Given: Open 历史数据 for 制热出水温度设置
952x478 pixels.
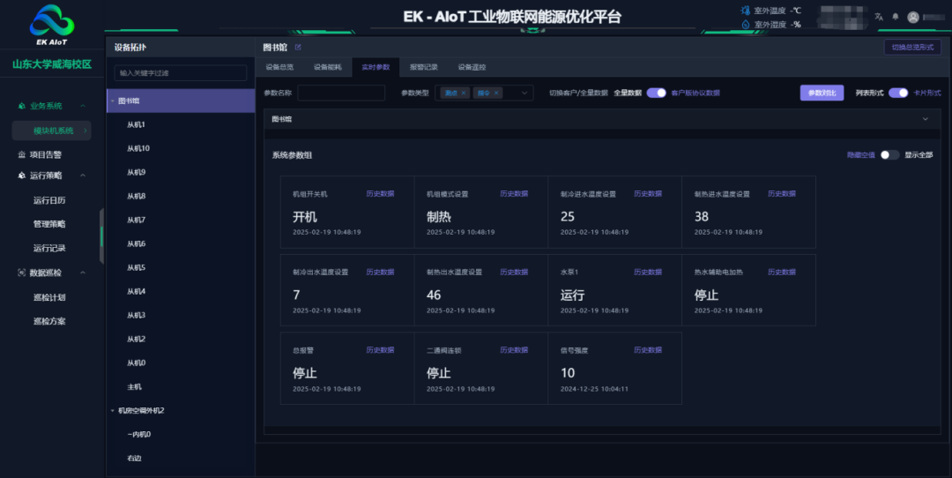Looking at the screenshot, I should click(x=514, y=273).
